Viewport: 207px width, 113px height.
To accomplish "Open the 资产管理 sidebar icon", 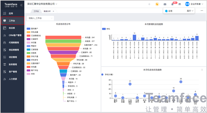I will (x=5, y=72).
